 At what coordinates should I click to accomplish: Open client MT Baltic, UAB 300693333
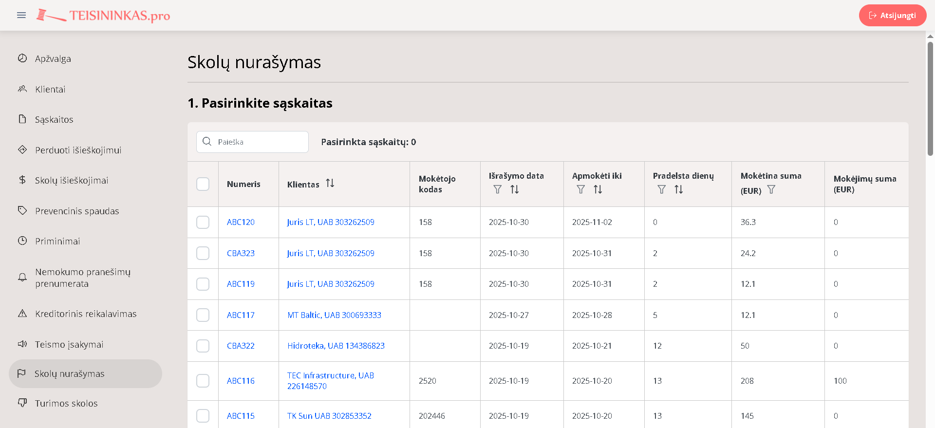coord(334,315)
